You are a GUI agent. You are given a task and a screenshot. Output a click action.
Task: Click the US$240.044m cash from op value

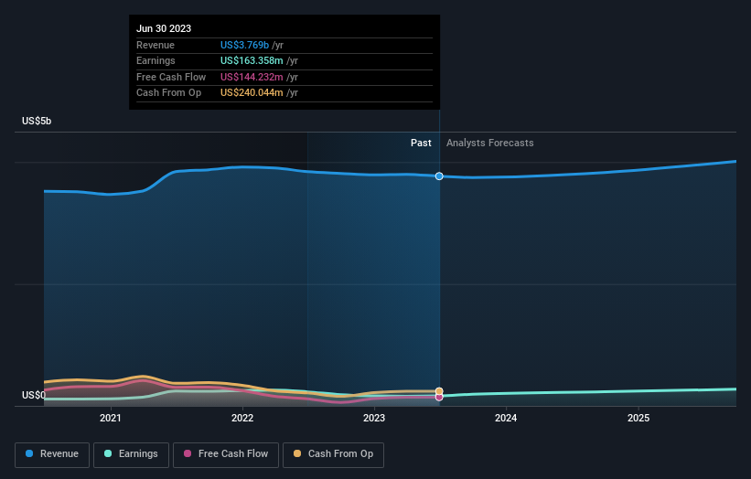(252, 93)
